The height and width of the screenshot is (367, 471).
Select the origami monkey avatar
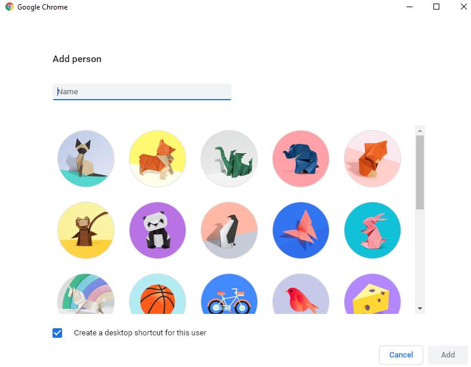pyautogui.click(x=86, y=230)
